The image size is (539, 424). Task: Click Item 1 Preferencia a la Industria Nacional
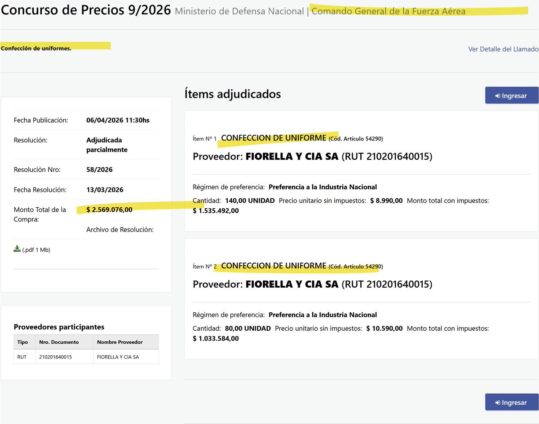[x=323, y=187]
